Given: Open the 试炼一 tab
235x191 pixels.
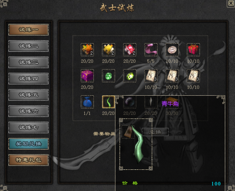Looking at the screenshot, I should [x=28, y=30].
